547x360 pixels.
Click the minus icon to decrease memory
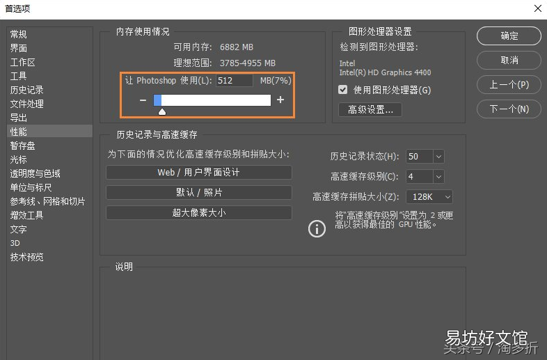click(x=143, y=100)
